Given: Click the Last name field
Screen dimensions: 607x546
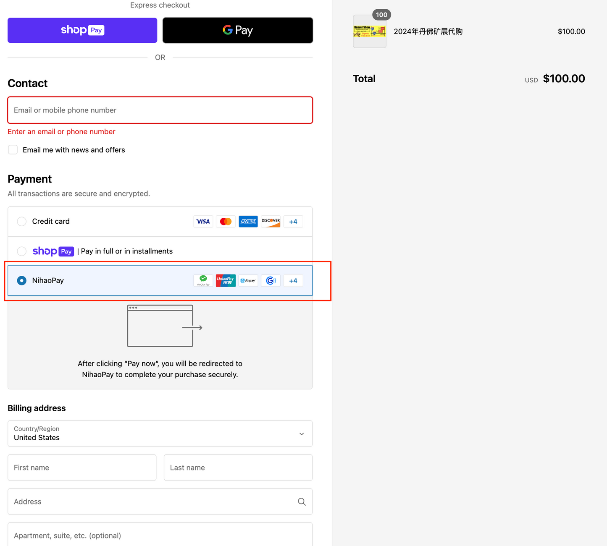Looking at the screenshot, I should [x=238, y=468].
